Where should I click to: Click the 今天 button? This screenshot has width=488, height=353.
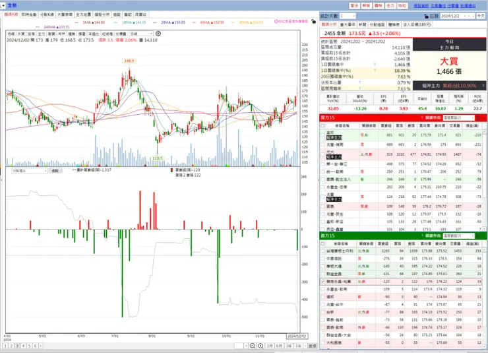coord(481,16)
